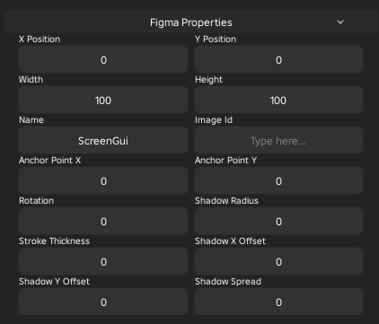
Task: Click the Image Id label
Action: click(x=214, y=120)
